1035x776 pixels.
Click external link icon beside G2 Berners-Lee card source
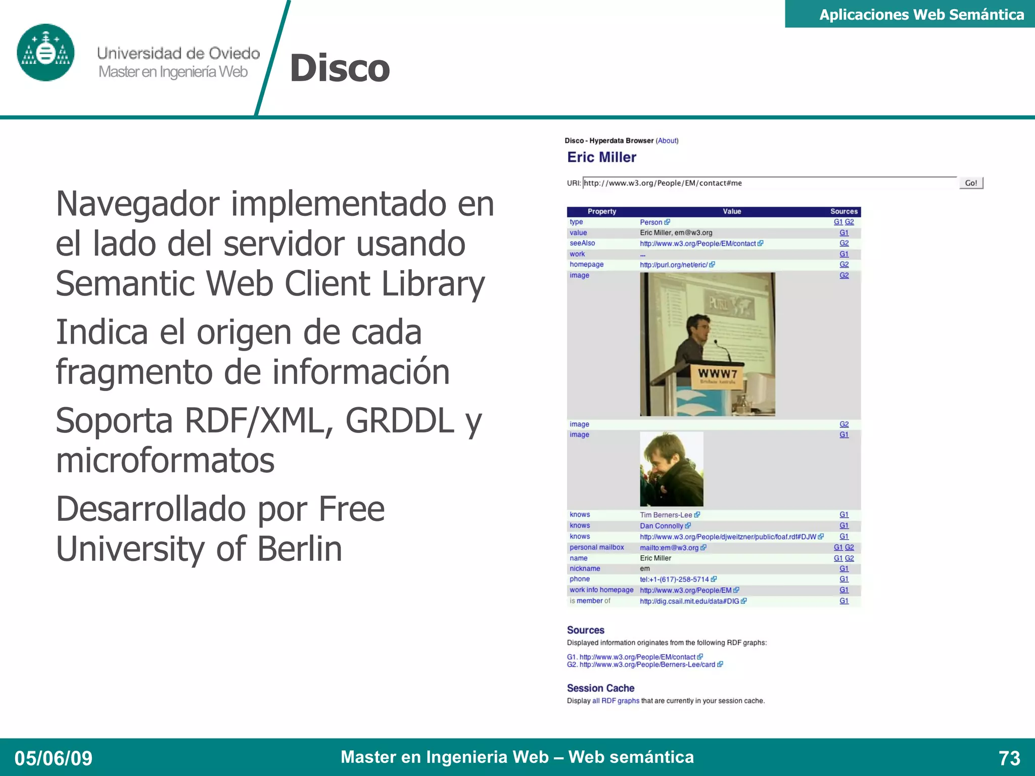720,664
